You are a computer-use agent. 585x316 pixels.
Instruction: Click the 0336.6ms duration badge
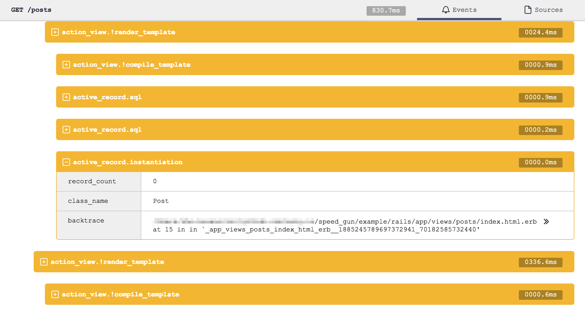click(540, 262)
